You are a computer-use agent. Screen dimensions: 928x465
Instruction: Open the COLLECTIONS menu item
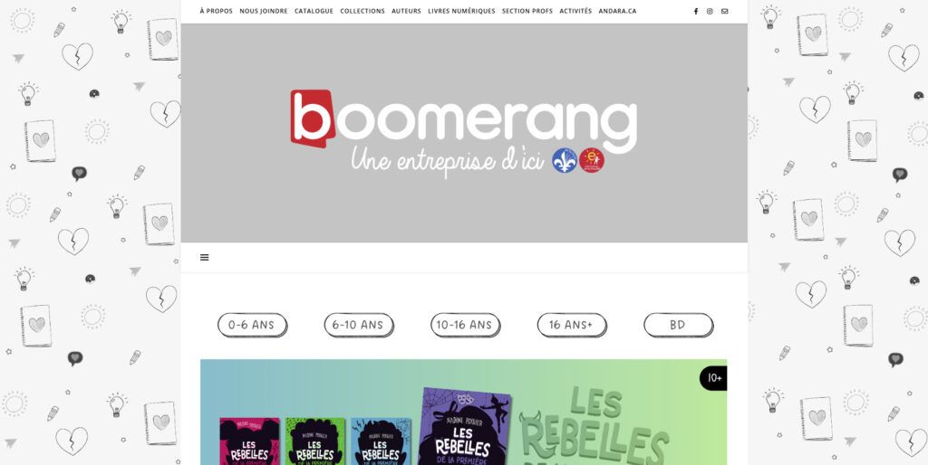point(362,11)
